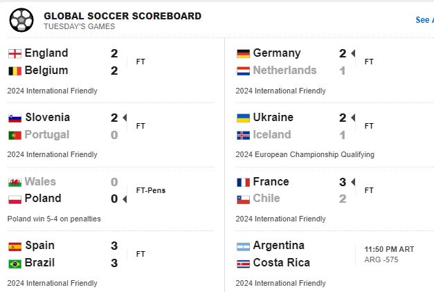Click the England flag icon

coord(15,53)
